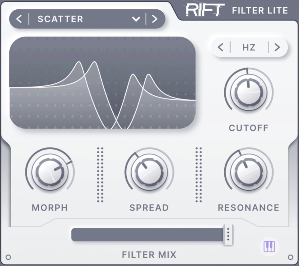
Task: Step the cutoff frequency down with the left arrow
Action: pyautogui.click(x=221, y=47)
